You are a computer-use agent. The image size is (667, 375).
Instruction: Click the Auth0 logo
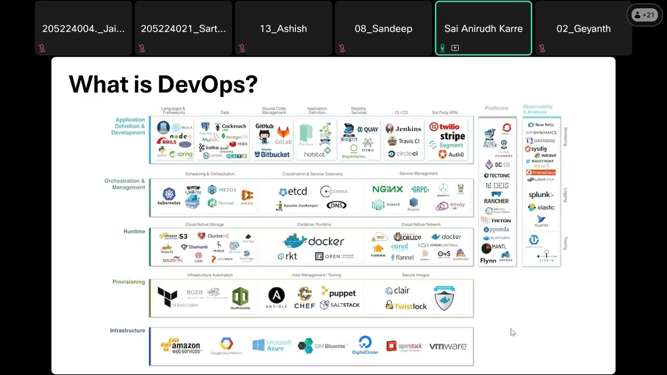click(451, 155)
